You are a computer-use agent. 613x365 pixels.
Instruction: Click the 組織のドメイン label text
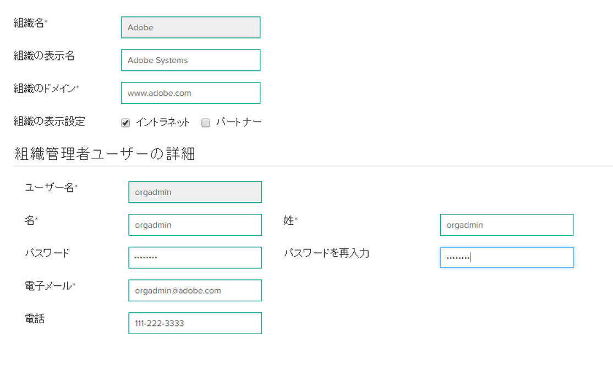pyautogui.click(x=45, y=88)
